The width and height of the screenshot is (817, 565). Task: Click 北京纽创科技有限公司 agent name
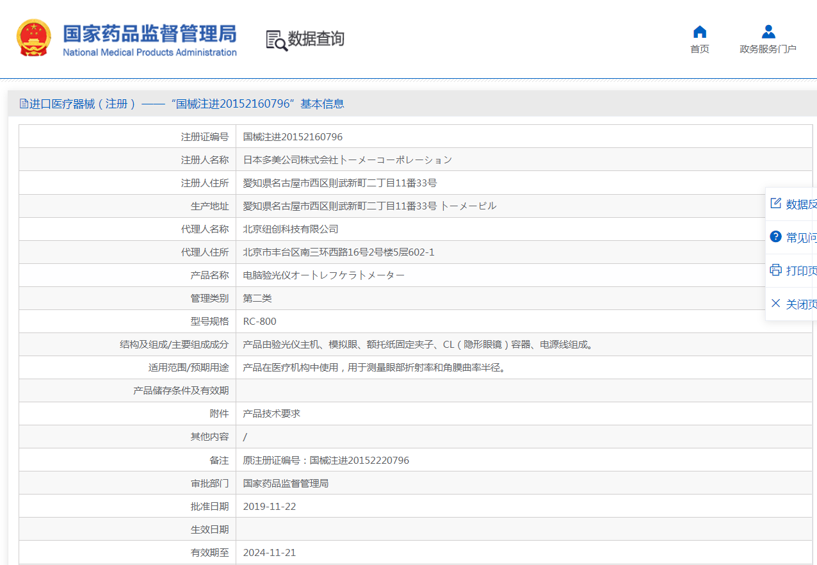click(291, 229)
